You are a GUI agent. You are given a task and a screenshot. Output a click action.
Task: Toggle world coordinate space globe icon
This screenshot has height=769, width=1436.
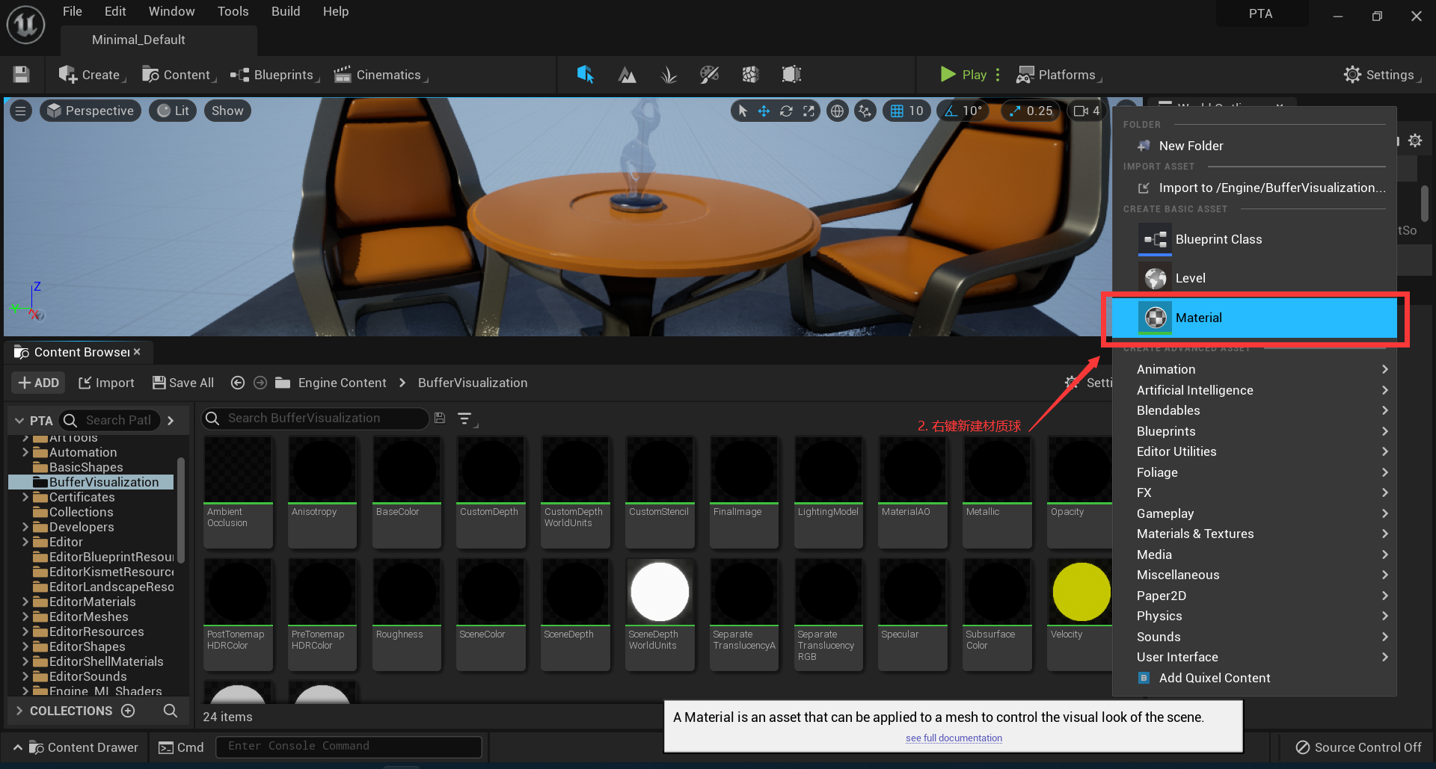pyautogui.click(x=838, y=111)
